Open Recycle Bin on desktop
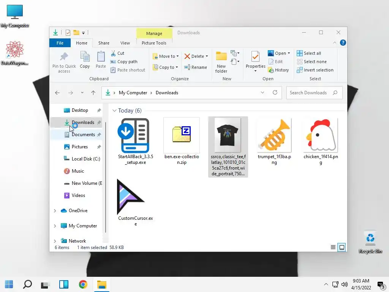 pyautogui.click(x=370, y=242)
